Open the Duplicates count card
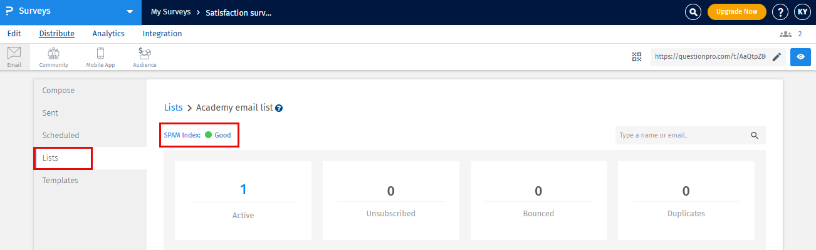 (x=686, y=201)
